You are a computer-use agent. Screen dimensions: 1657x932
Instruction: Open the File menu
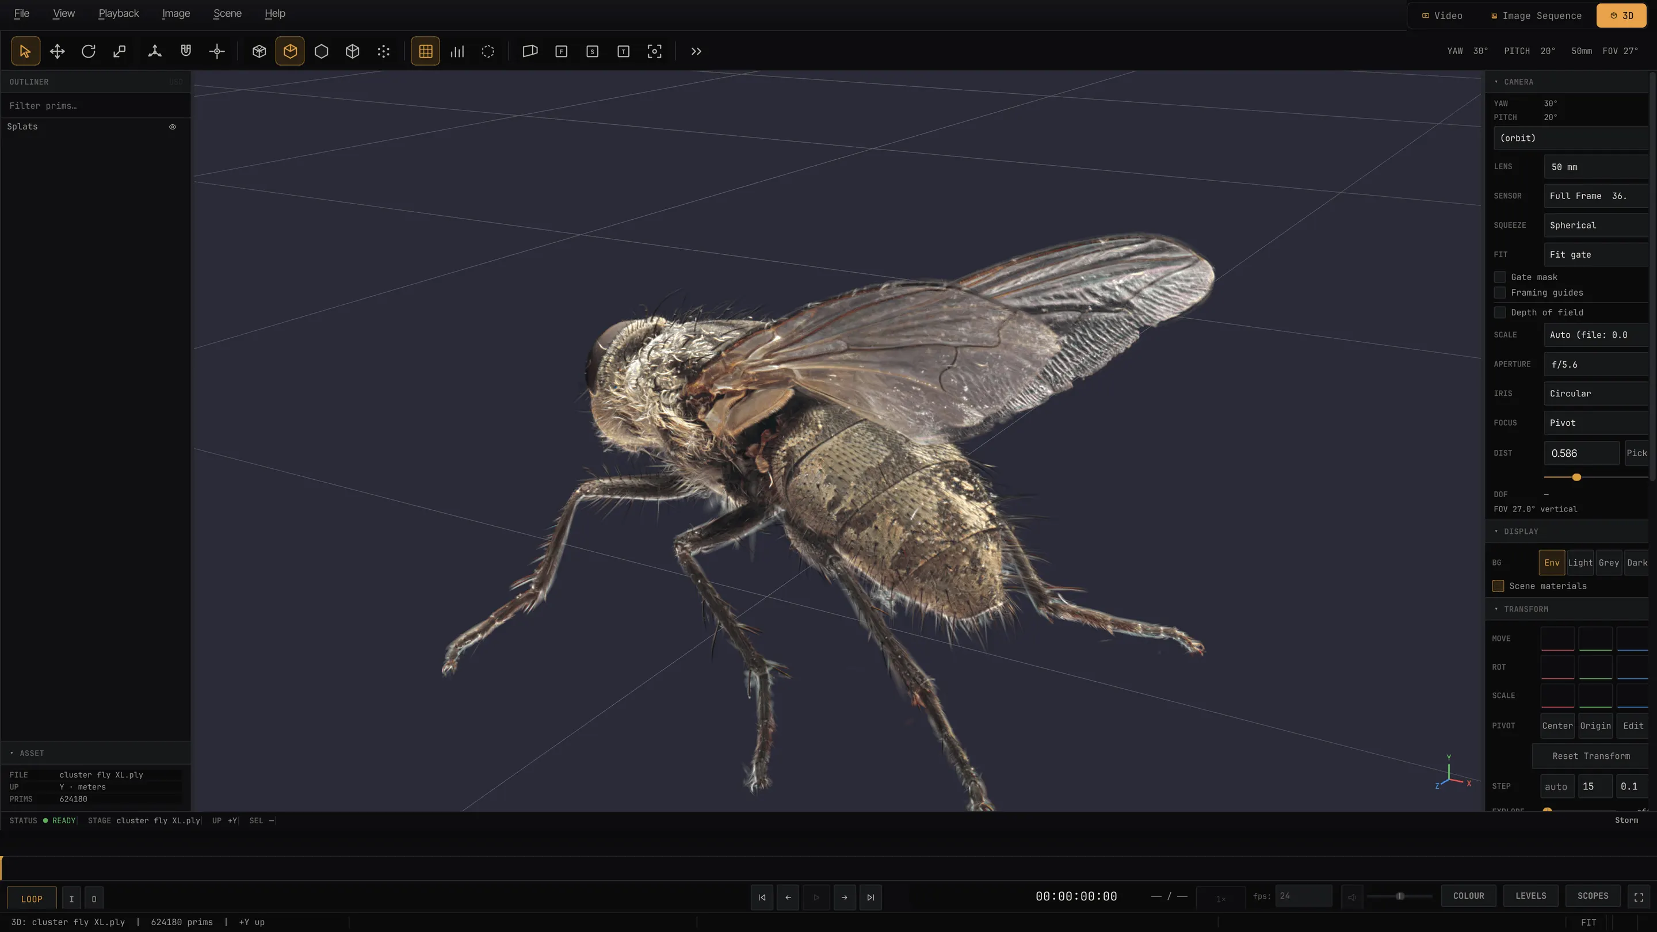click(x=21, y=13)
